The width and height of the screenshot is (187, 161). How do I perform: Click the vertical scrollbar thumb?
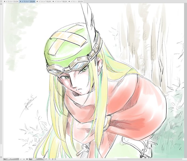(1, 112)
